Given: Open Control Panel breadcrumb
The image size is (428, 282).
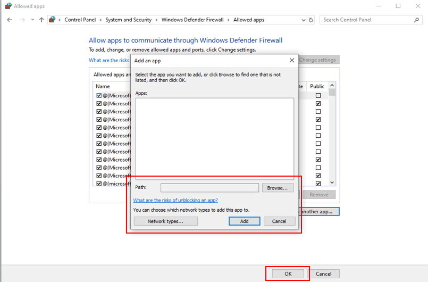Looking at the screenshot, I should pyautogui.click(x=80, y=20).
